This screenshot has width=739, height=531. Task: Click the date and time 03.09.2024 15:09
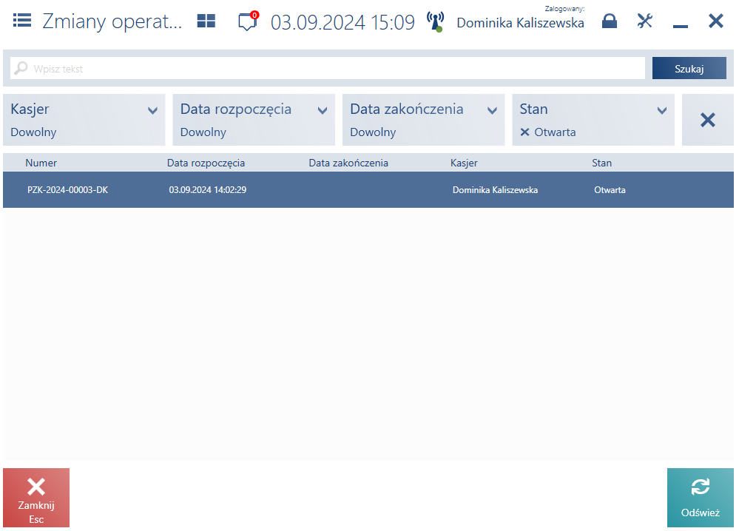(342, 22)
